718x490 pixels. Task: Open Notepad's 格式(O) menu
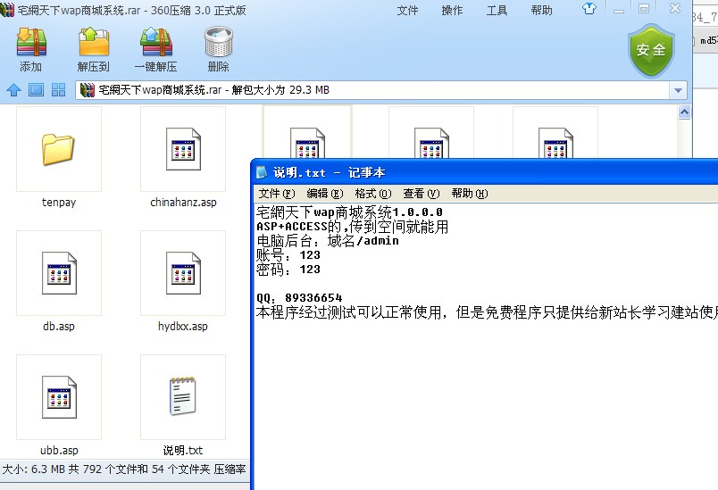pyautogui.click(x=372, y=194)
